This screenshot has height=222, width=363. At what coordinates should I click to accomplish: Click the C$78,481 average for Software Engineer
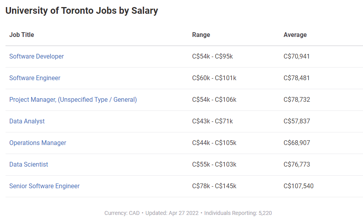[297, 78]
